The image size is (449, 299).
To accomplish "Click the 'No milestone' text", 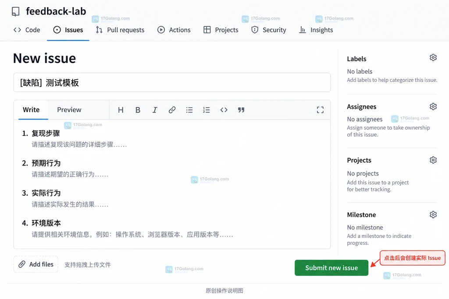I will pos(365,228).
